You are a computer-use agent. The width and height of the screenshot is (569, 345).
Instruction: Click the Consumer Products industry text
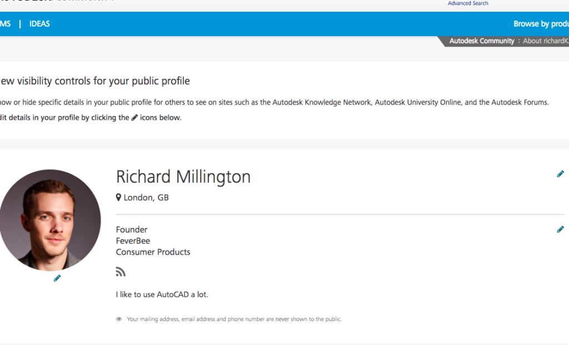tap(153, 252)
